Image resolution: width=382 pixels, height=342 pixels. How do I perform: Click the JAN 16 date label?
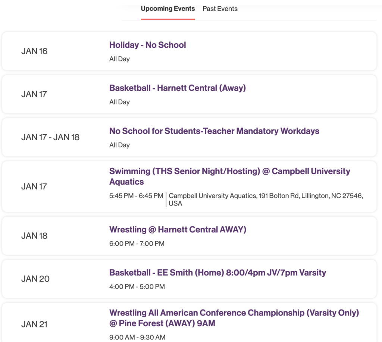pyautogui.click(x=34, y=51)
